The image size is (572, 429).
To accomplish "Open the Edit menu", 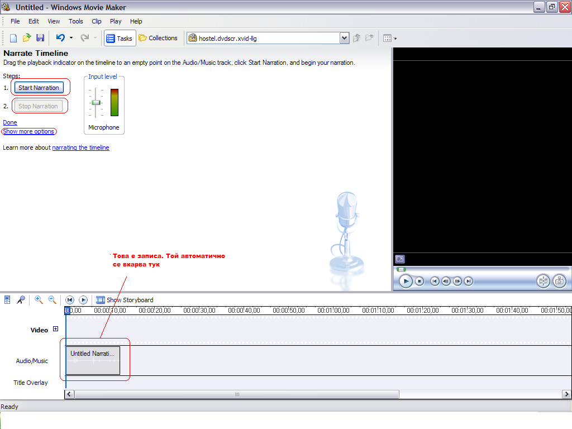I will 34,21.
